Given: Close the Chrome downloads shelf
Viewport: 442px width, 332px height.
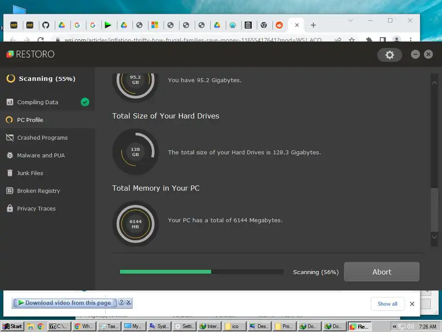Looking at the screenshot, I should point(412,304).
